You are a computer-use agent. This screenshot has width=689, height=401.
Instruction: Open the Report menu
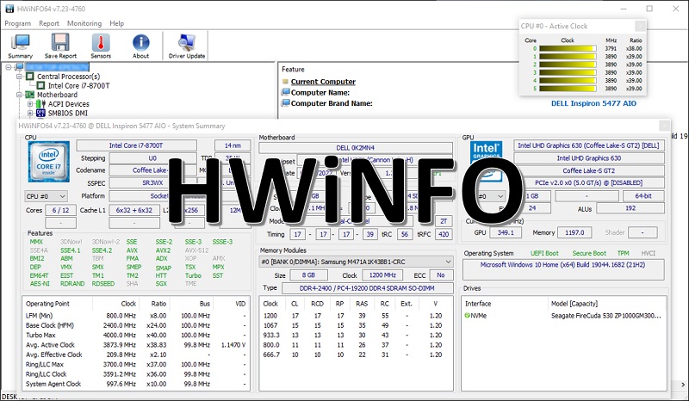coord(49,23)
